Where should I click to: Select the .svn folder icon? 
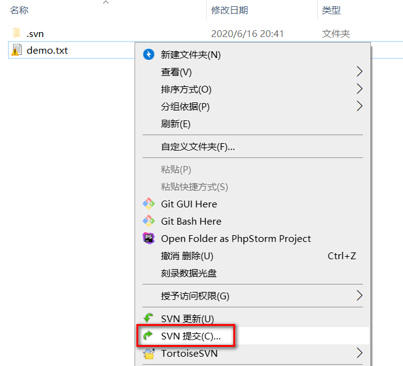pyautogui.click(x=17, y=33)
